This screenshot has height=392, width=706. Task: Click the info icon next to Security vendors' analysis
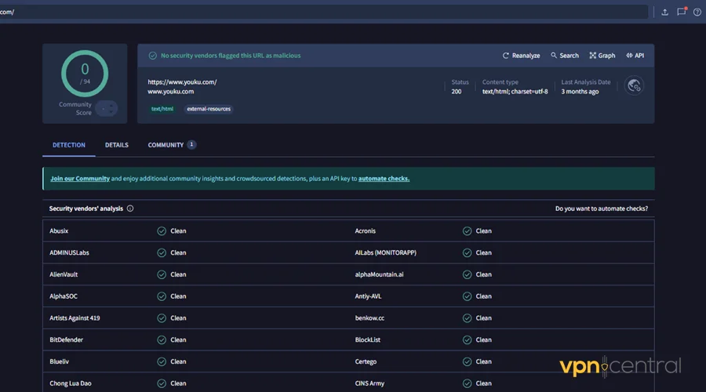pos(130,209)
